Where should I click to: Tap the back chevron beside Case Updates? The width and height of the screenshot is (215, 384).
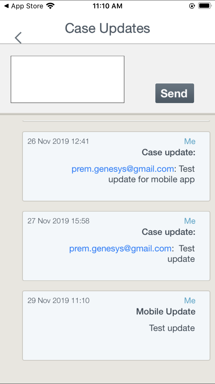(18, 38)
